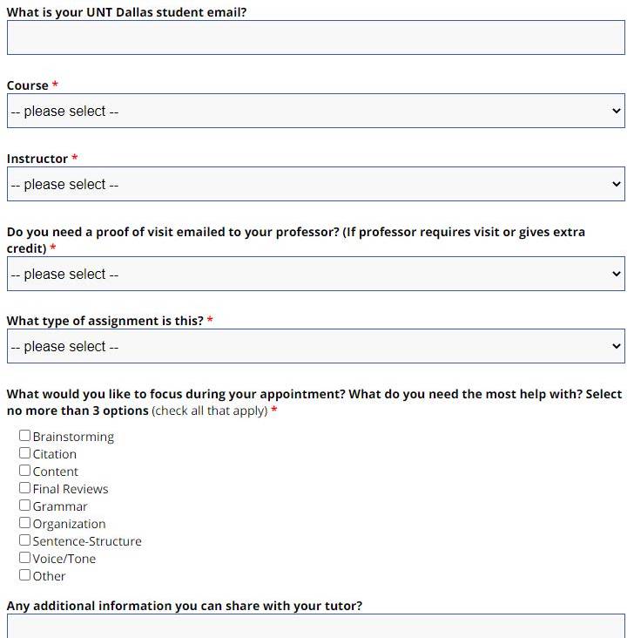Click the Voice/Tone label text
634x638 pixels.
pyautogui.click(x=64, y=559)
